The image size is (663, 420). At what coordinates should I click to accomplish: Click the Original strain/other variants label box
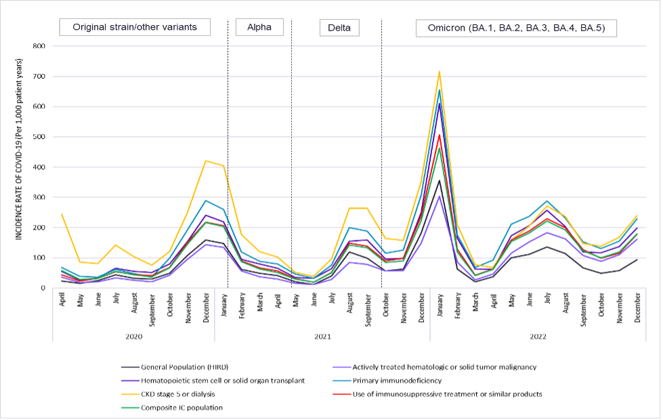135,27
